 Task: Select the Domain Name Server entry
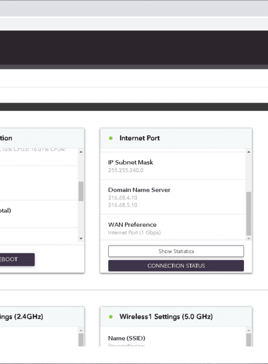coord(173,197)
